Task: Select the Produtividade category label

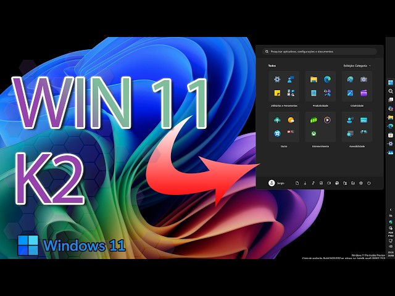Action: pos(320,105)
